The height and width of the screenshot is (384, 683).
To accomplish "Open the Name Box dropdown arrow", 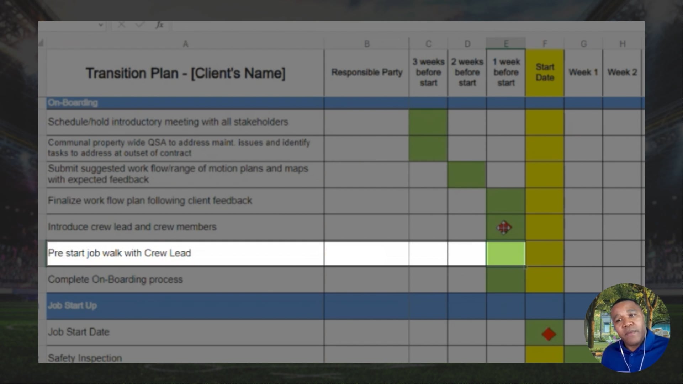I will 101,25.
